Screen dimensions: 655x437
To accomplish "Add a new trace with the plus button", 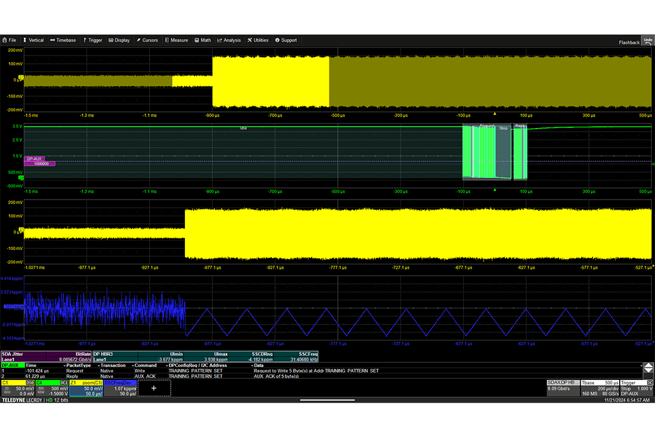I will (154, 388).
